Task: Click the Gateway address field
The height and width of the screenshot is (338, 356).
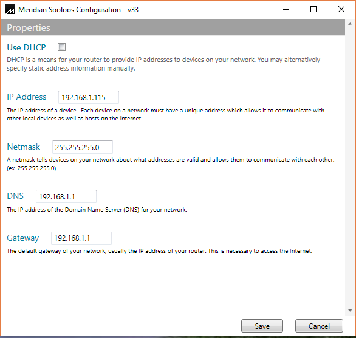Action: pos(81,238)
